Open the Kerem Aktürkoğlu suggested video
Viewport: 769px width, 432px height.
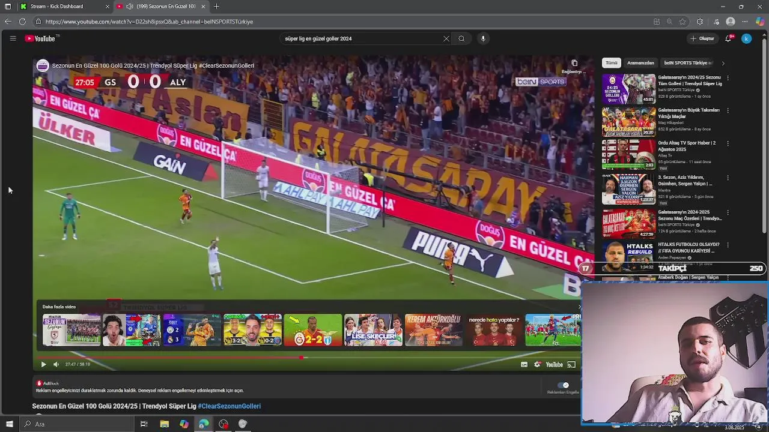[434, 330]
